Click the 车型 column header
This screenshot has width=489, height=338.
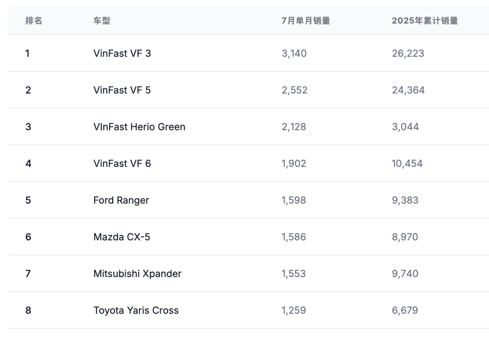[x=102, y=21]
